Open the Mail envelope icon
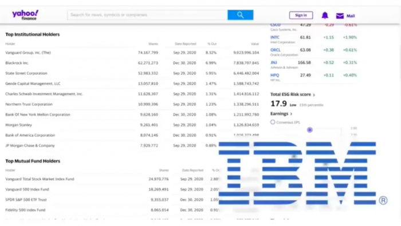 340,16
